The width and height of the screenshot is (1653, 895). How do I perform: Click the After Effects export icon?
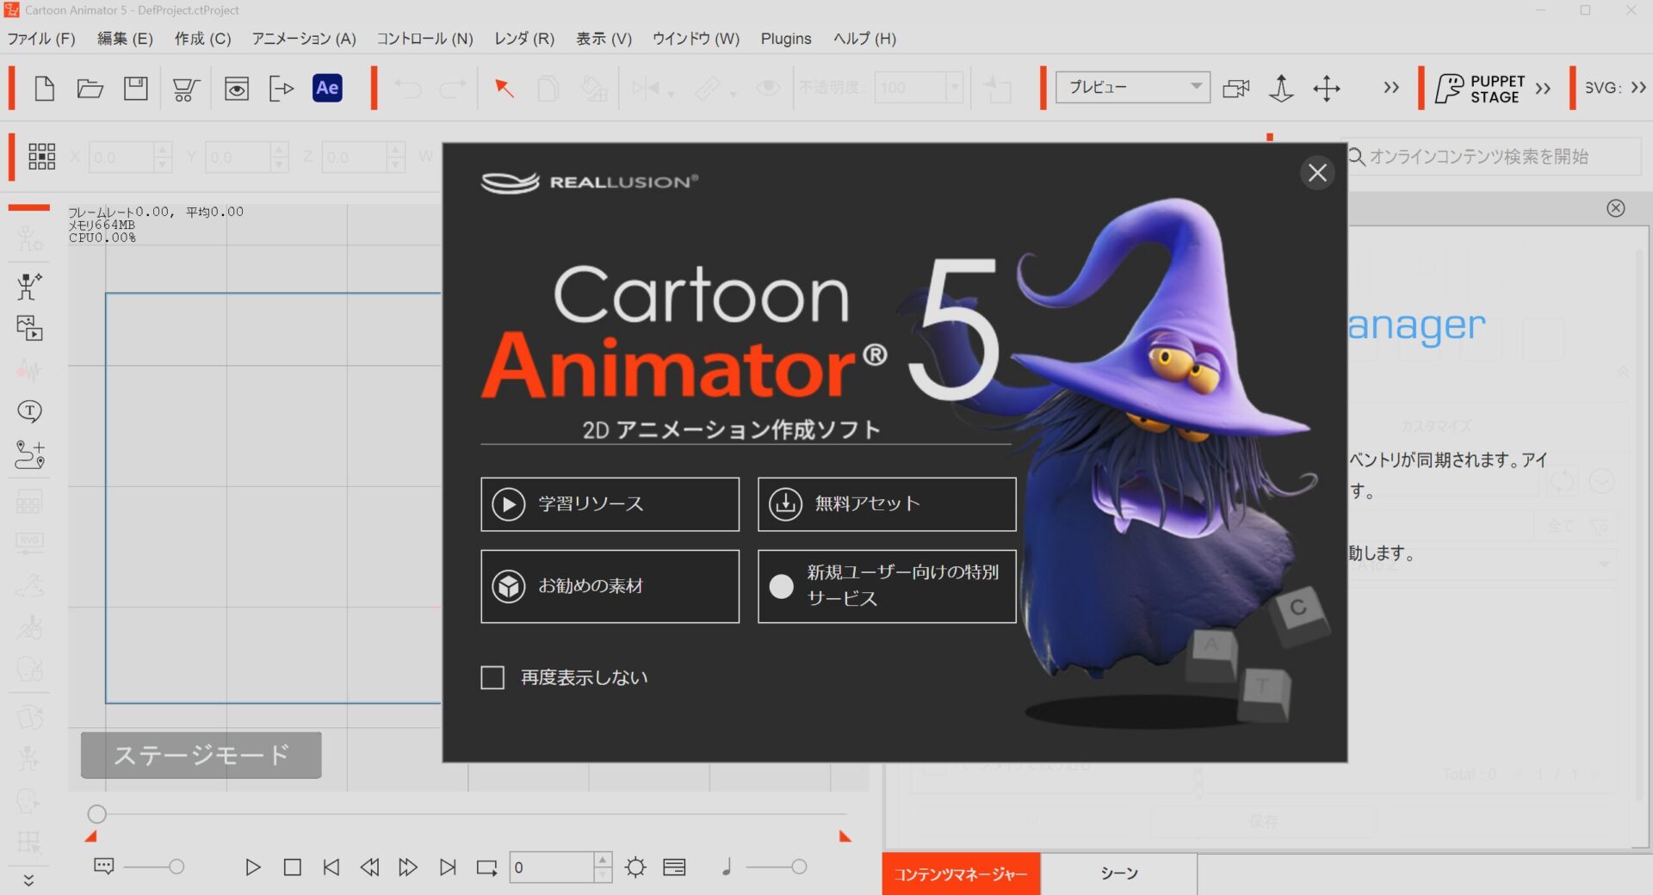[327, 88]
